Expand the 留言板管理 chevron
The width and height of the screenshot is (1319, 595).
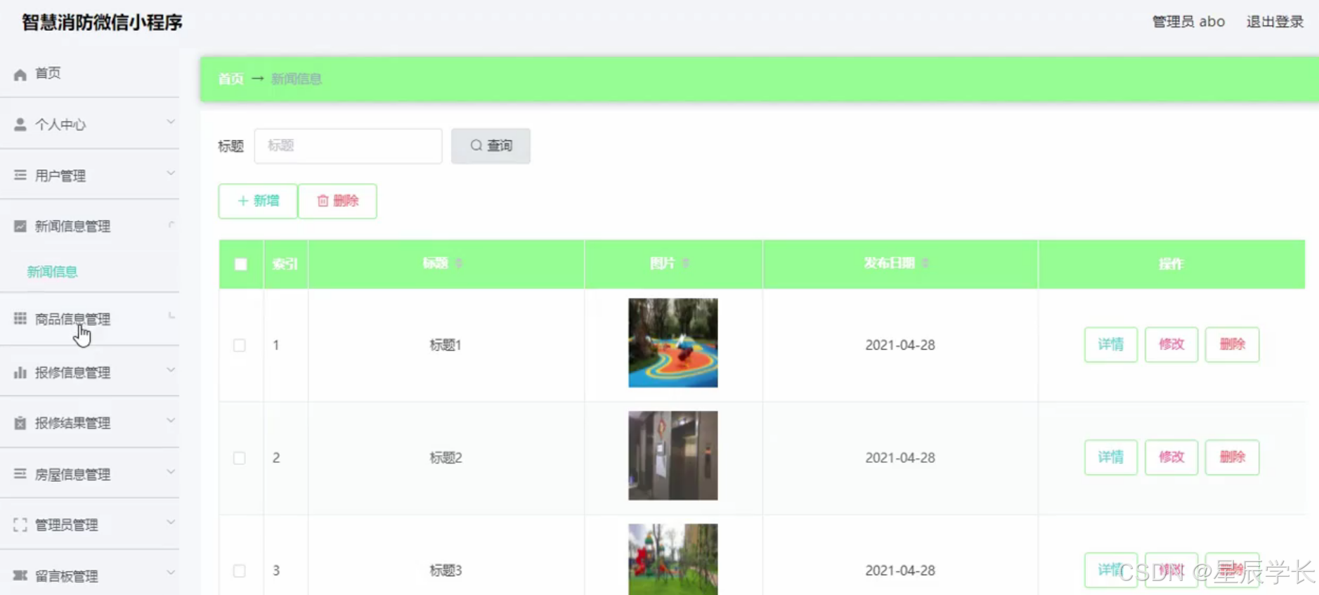pos(171,573)
